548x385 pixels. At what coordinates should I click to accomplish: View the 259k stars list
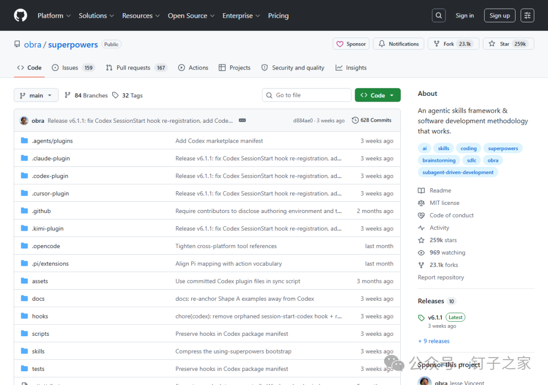point(437,240)
